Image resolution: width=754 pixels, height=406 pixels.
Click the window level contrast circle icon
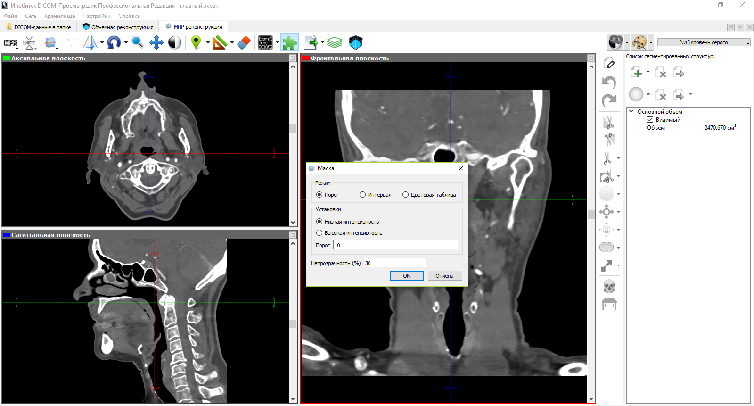click(175, 42)
